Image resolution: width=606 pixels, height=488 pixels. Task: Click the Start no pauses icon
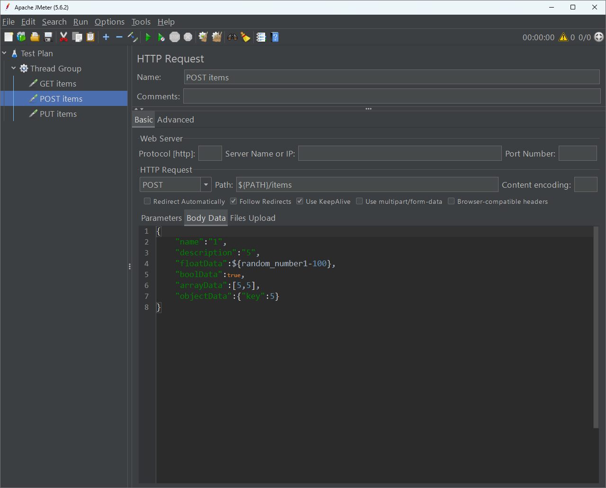tap(161, 37)
